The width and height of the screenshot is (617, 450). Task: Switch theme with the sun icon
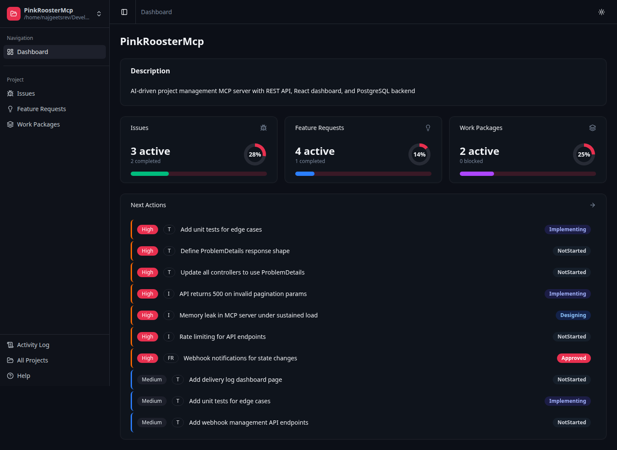click(602, 12)
